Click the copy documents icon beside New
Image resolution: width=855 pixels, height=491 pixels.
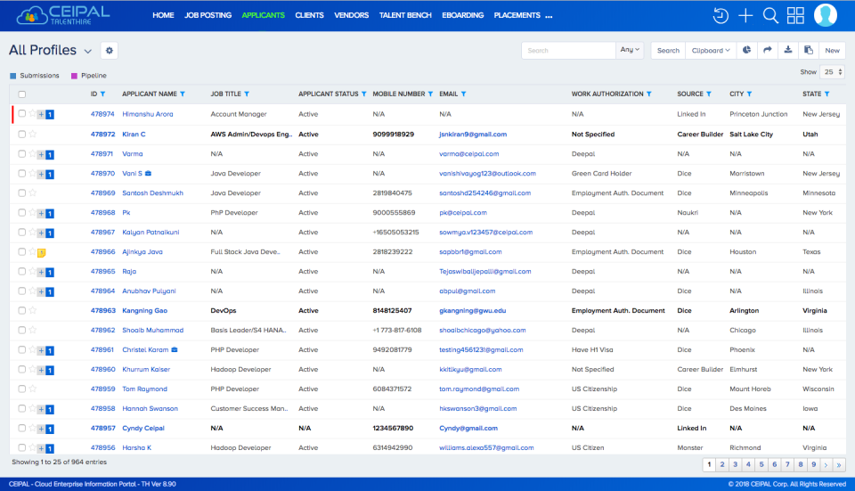click(x=809, y=50)
